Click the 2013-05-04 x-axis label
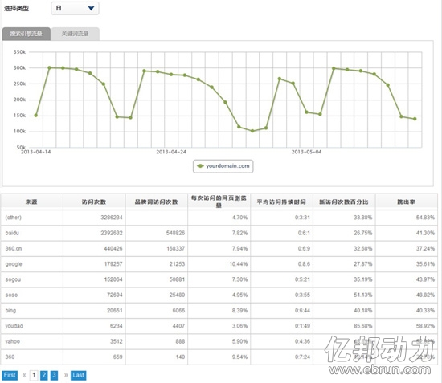Image resolution: width=442 pixels, height=383 pixels. tap(306, 152)
